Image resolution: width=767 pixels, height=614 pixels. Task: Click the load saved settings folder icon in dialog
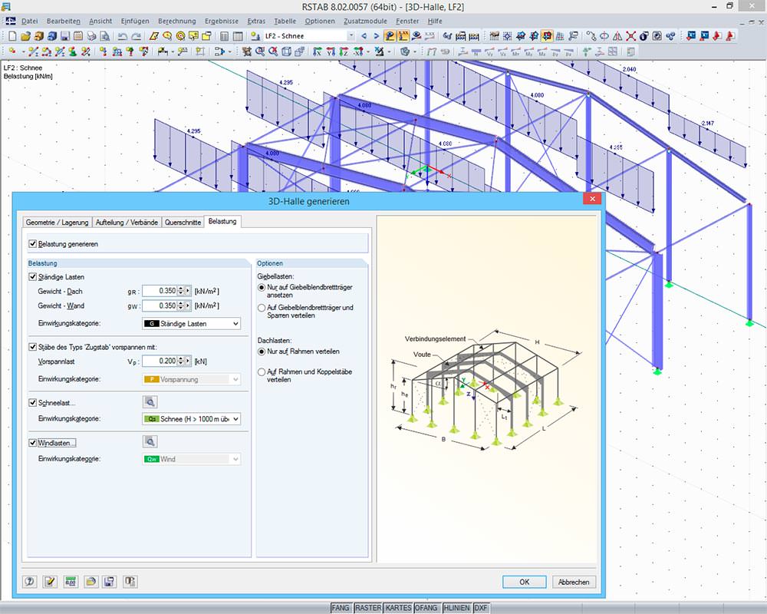point(91,582)
